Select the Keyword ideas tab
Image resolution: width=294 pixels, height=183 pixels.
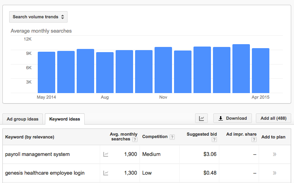[64, 119]
